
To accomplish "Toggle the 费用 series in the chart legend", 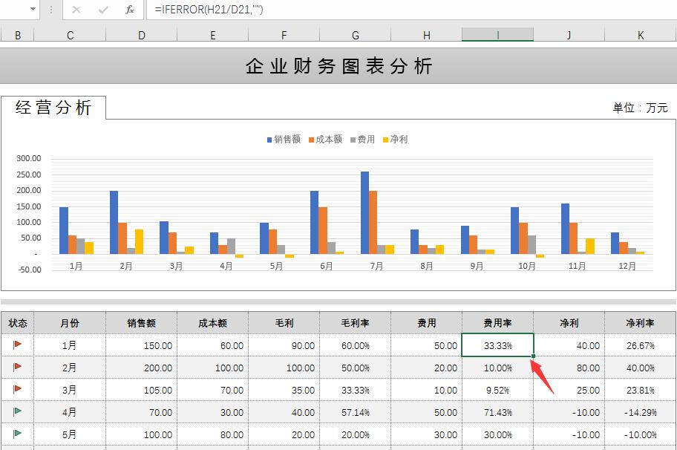I will (364, 139).
